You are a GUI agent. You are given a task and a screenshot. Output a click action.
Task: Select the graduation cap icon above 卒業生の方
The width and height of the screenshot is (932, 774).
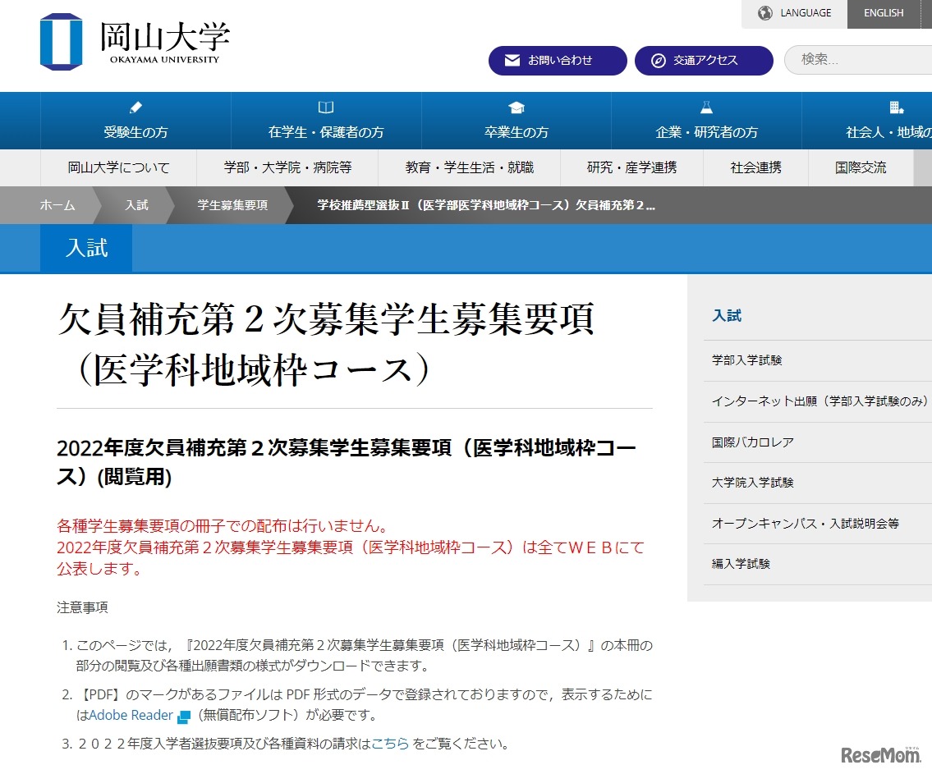(516, 107)
